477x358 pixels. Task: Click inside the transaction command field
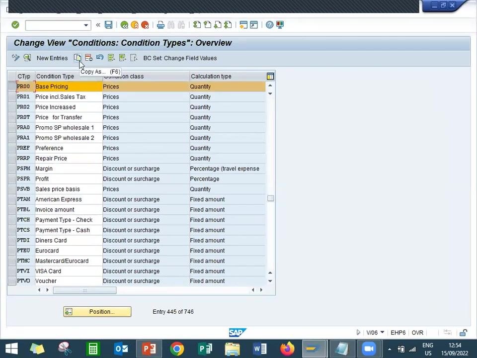54,25
